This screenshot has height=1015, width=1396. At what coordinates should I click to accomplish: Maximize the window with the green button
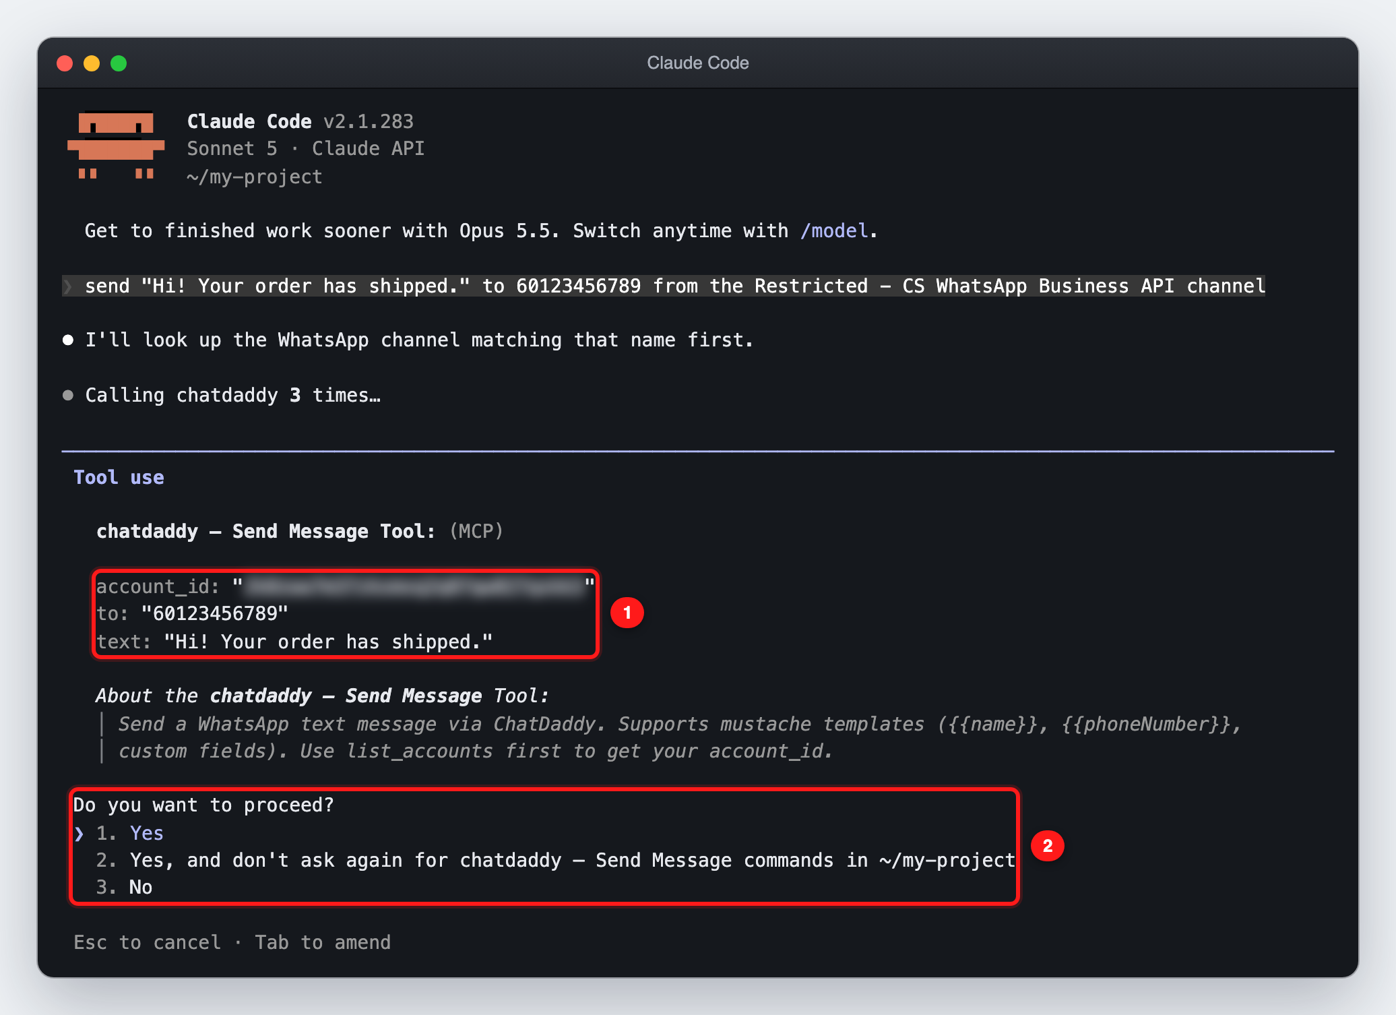coord(119,63)
